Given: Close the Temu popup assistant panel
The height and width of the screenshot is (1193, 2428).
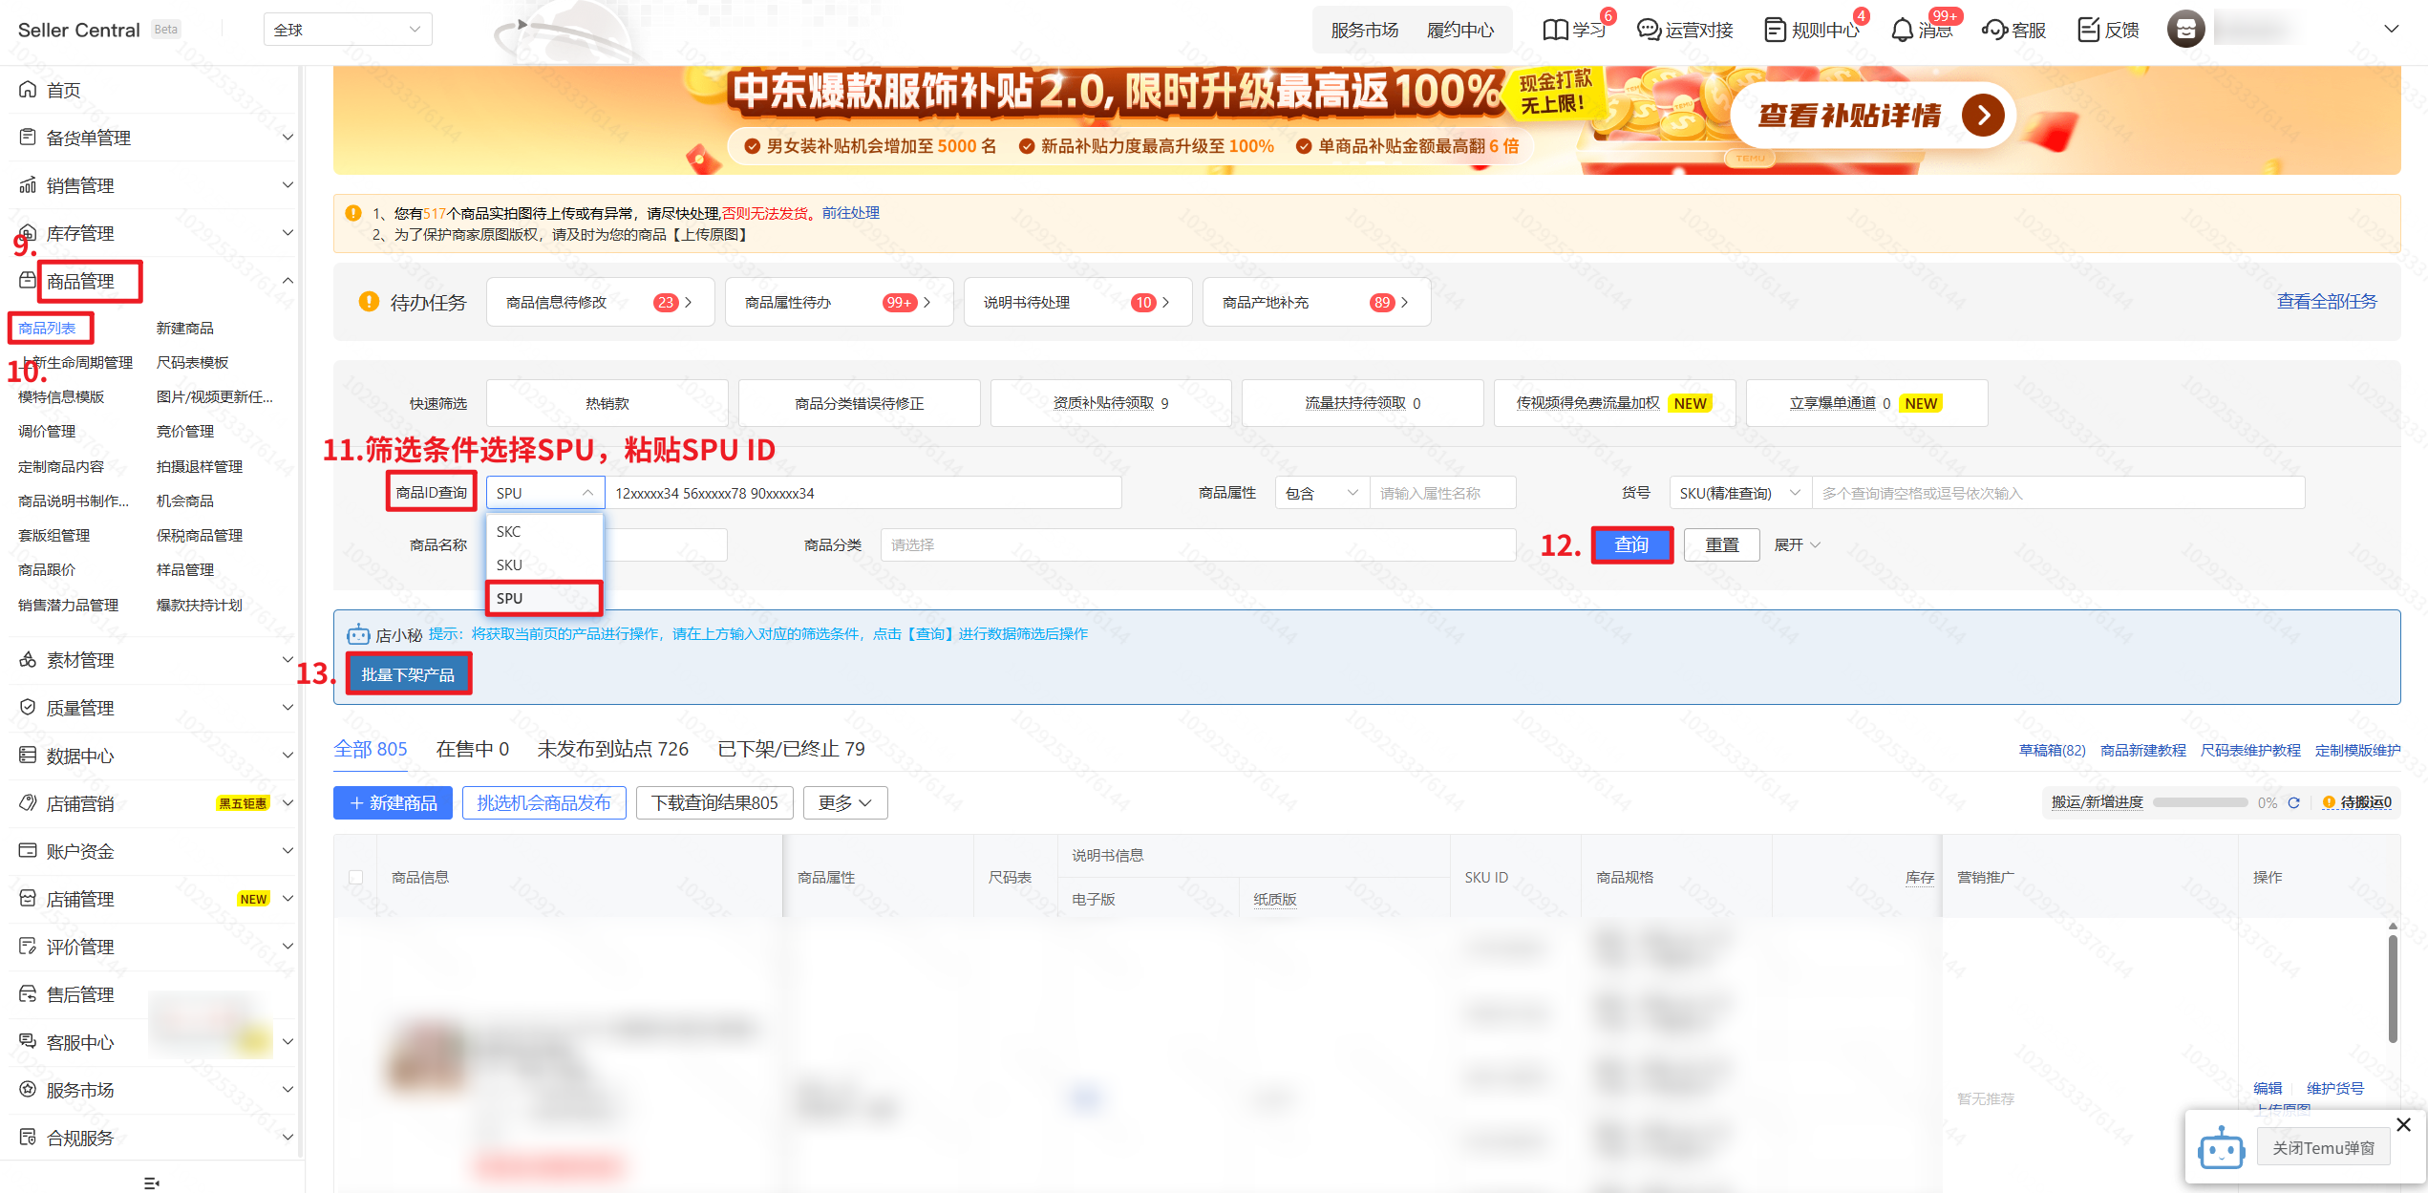Looking at the screenshot, I should tap(2404, 1124).
